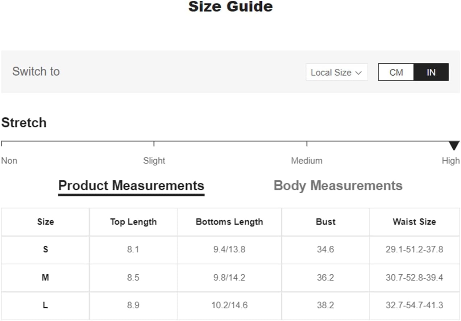The height and width of the screenshot is (321, 461).
Task: Switch units to CM
Action: click(x=396, y=72)
